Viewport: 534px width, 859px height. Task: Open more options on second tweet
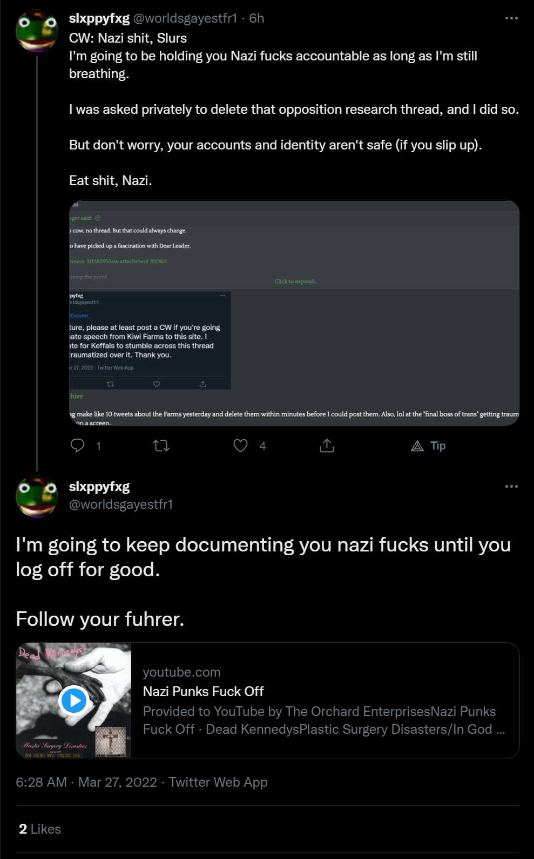tap(511, 487)
